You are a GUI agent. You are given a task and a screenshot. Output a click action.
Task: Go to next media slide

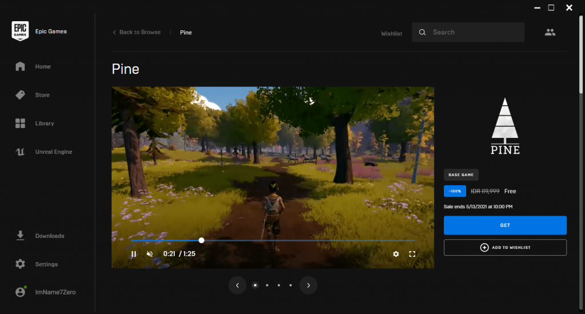click(308, 285)
